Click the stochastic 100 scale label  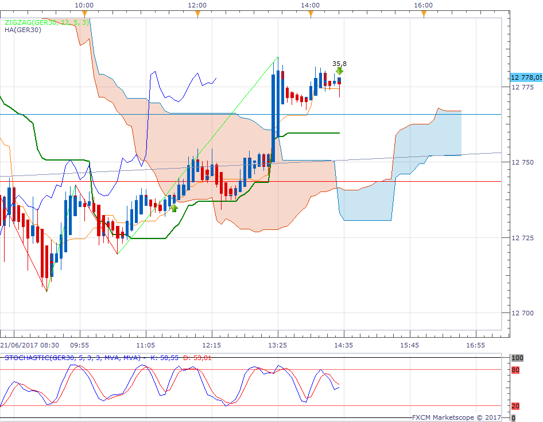517,358
